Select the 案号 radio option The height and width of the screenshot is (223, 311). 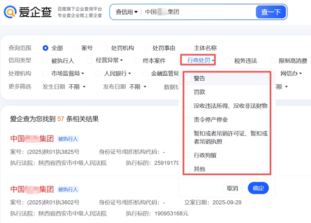click(75, 48)
